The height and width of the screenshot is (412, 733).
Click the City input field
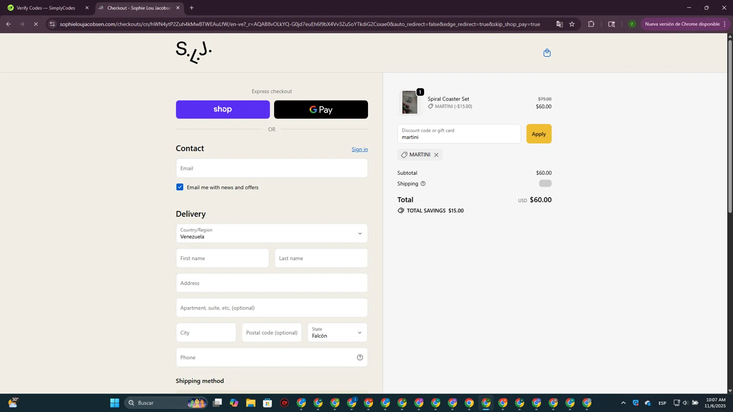click(x=206, y=332)
